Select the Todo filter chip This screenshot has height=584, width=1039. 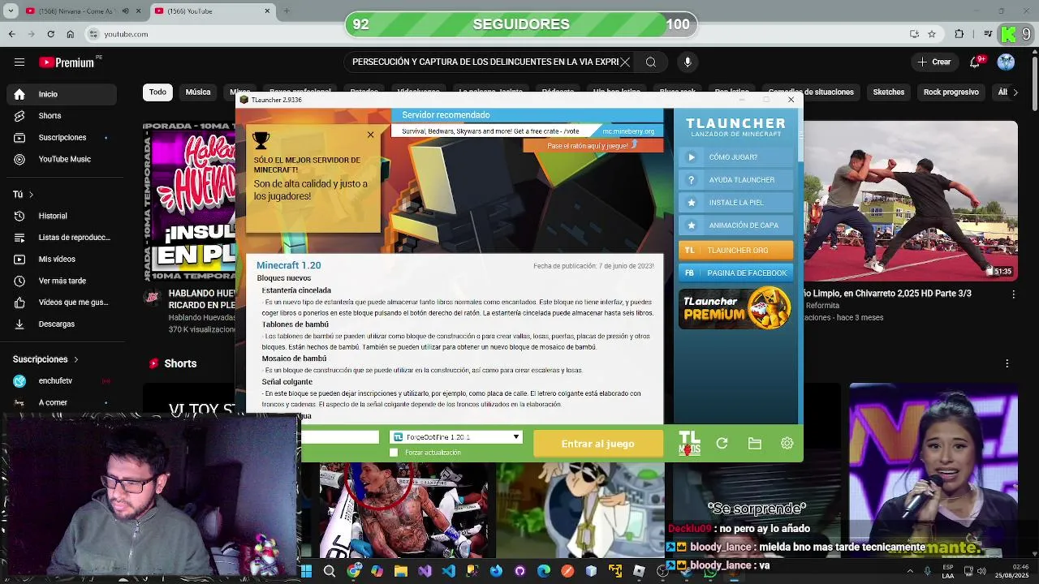[157, 92]
